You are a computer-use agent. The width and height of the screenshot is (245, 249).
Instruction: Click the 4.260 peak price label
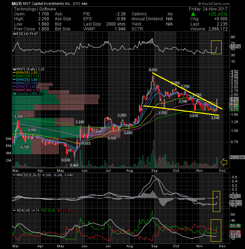(153, 70)
